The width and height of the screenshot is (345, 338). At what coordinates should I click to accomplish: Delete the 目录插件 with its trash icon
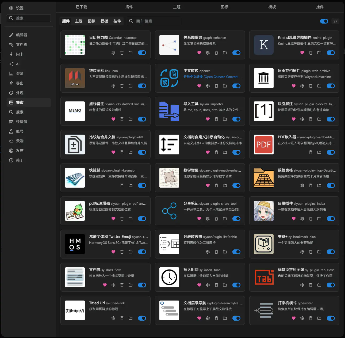(311, 219)
